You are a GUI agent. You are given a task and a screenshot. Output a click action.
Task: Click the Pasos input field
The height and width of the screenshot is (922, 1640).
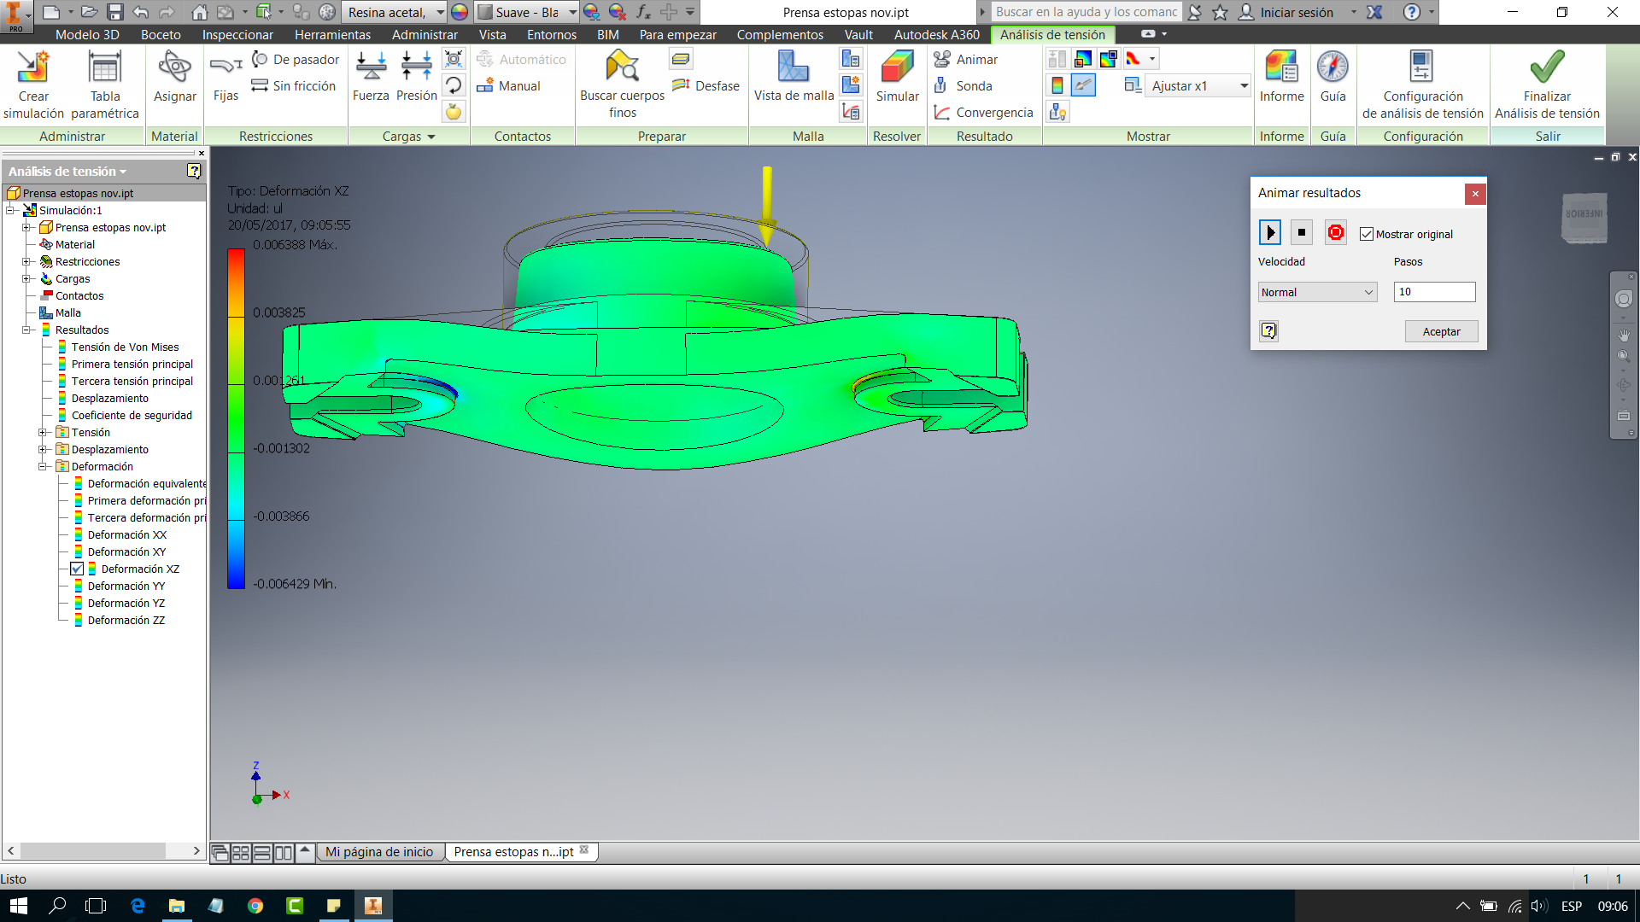pos(1433,292)
